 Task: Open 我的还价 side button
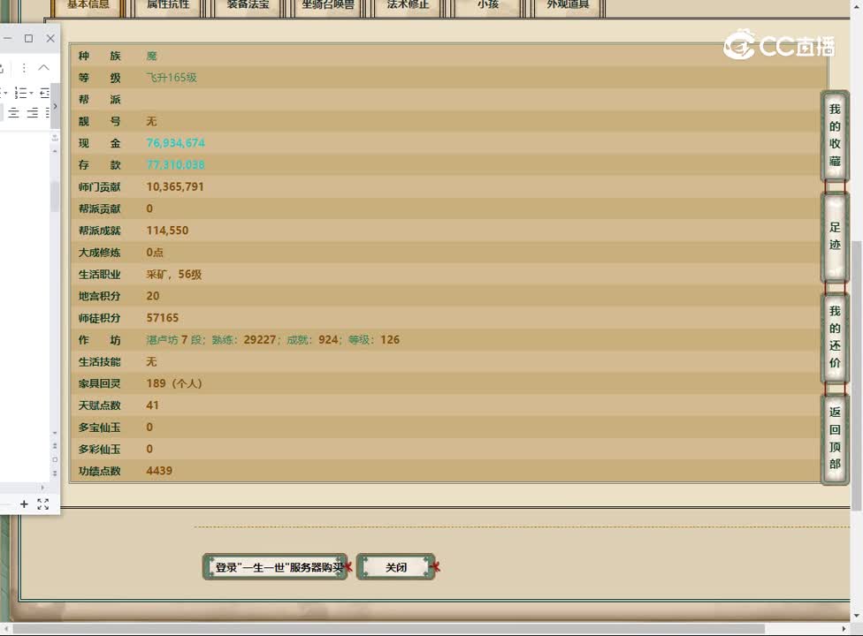(835, 337)
